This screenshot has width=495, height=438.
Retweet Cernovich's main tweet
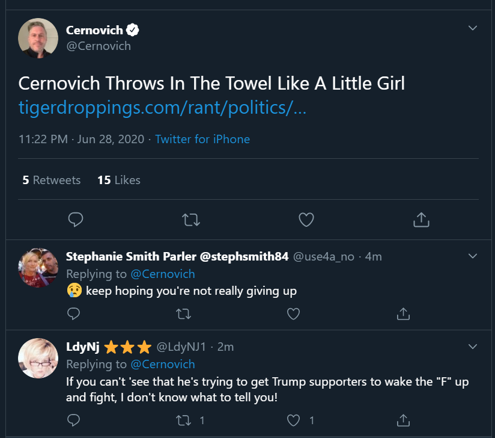coord(191,220)
